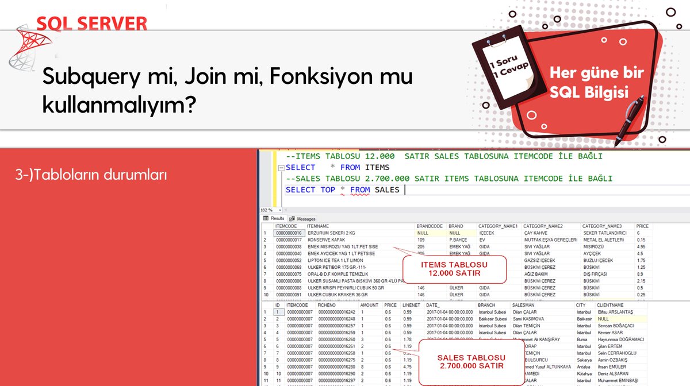The width and height of the screenshot is (690, 386).
Task: Select the CATEGORY_NAME3 column header
Action: tap(602, 226)
